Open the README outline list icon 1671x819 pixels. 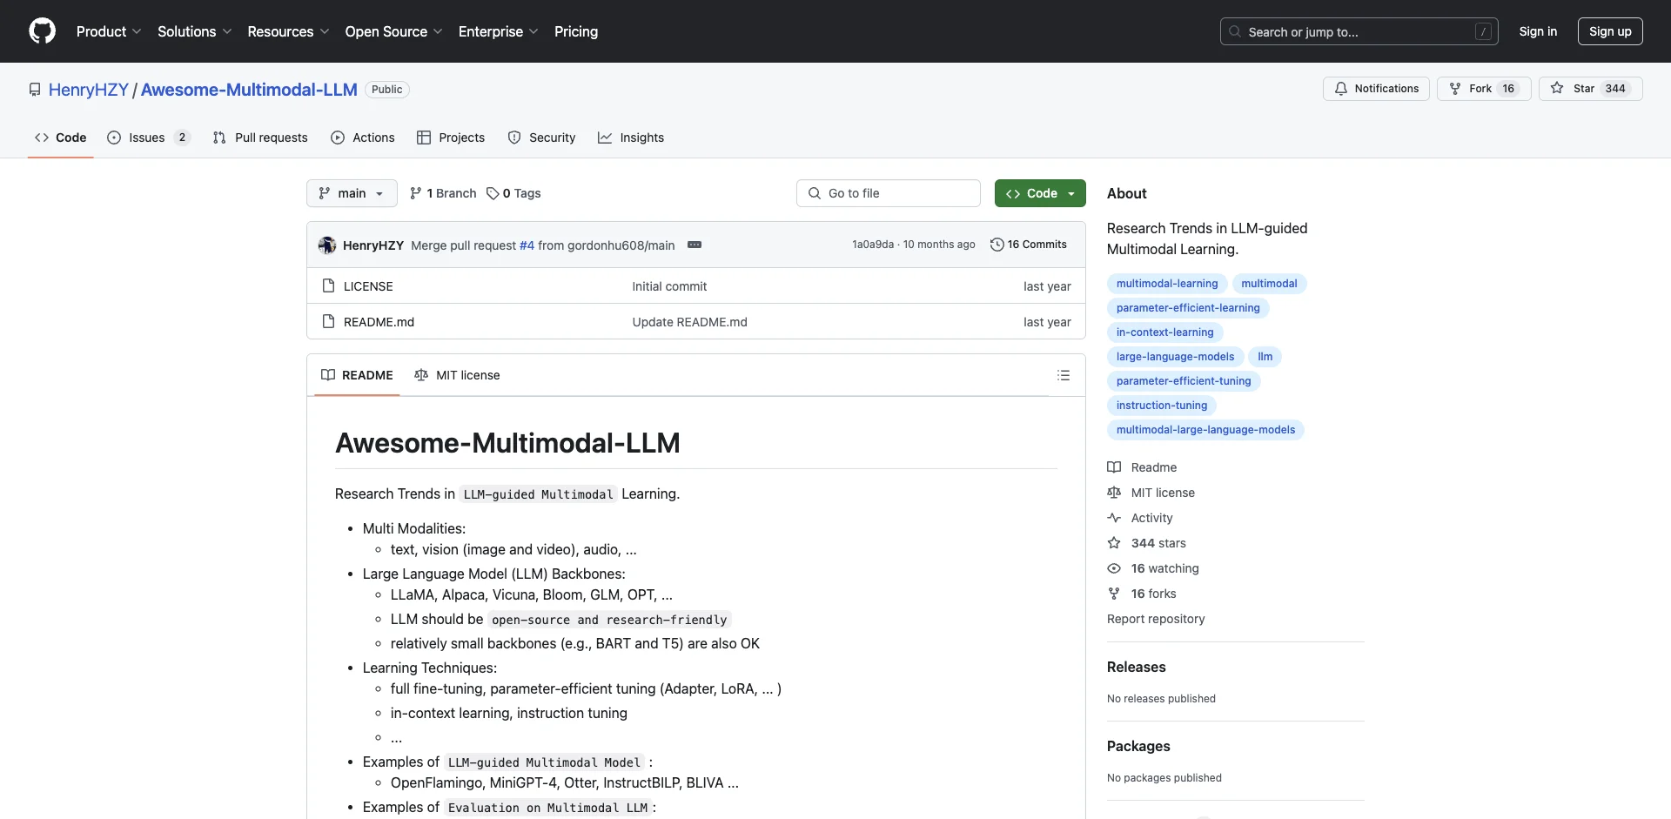tap(1064, 375)
